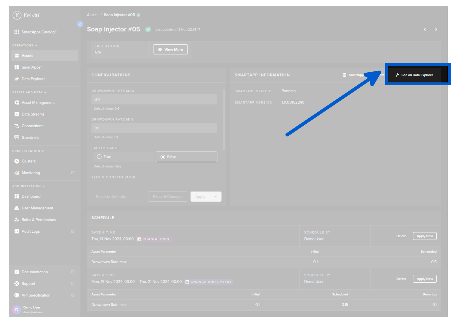Collapse the Operations section
Screen dimensions: 457x324
pyautogui.click(x=36, y=45)
